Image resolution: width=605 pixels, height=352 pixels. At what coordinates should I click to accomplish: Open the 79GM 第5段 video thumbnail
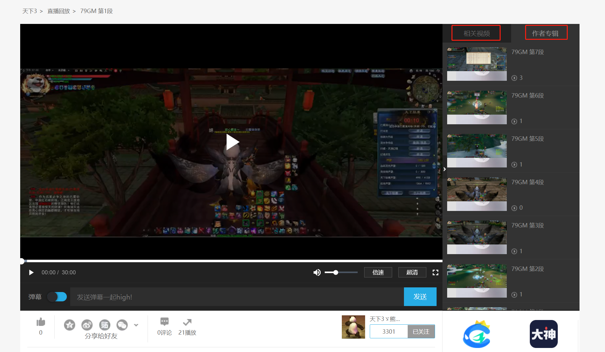point(477,151)
